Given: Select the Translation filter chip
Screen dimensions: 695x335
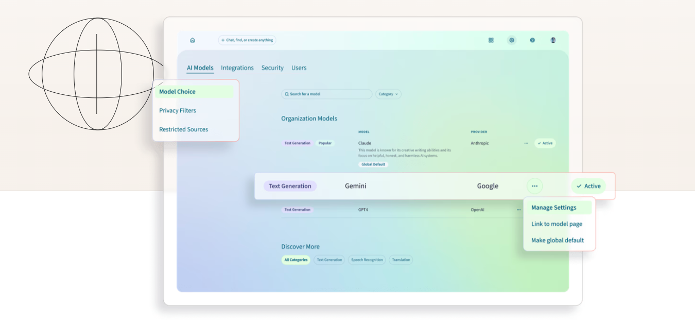Looking at the screenshot, I should 401,260.
